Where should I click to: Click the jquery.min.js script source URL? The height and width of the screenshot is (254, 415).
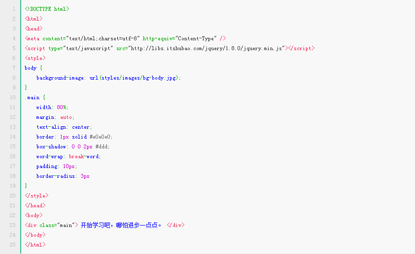pyautogui.click(x=206, y=48)
